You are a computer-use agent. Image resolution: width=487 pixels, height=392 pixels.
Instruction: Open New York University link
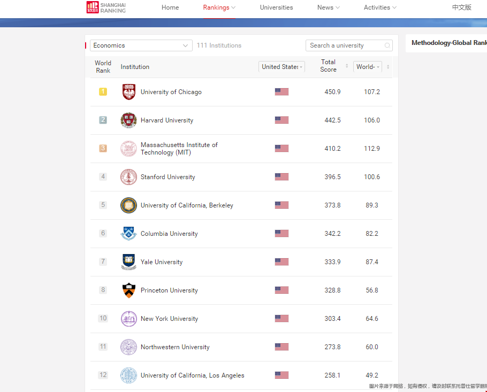tap(169, 318)
